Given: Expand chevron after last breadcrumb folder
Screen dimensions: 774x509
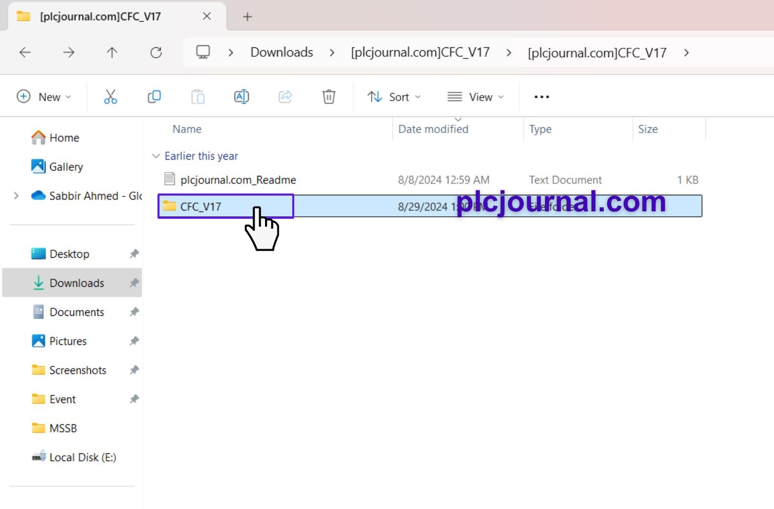Looking at the screenshot, I should click(x=686, y=52).
